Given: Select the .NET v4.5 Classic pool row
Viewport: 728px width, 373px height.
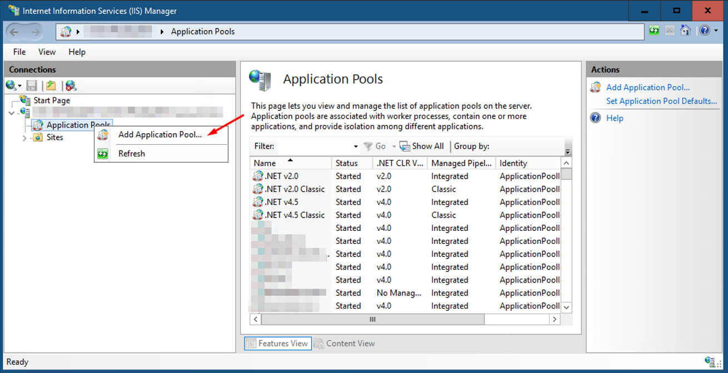Looking at the screenshot, I should 406,215.
